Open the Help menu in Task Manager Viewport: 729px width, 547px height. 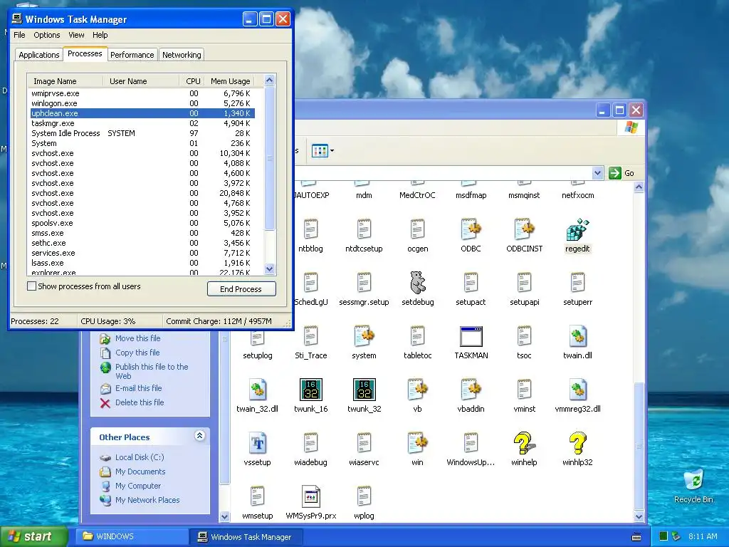click(x=100, y=35)
